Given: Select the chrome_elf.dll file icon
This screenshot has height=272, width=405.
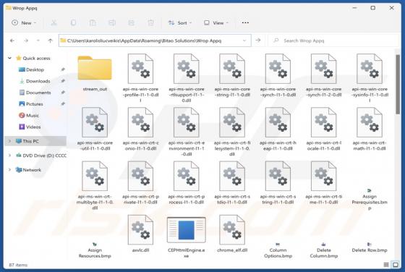Looking at the screenshot, I should pos(232,229).
